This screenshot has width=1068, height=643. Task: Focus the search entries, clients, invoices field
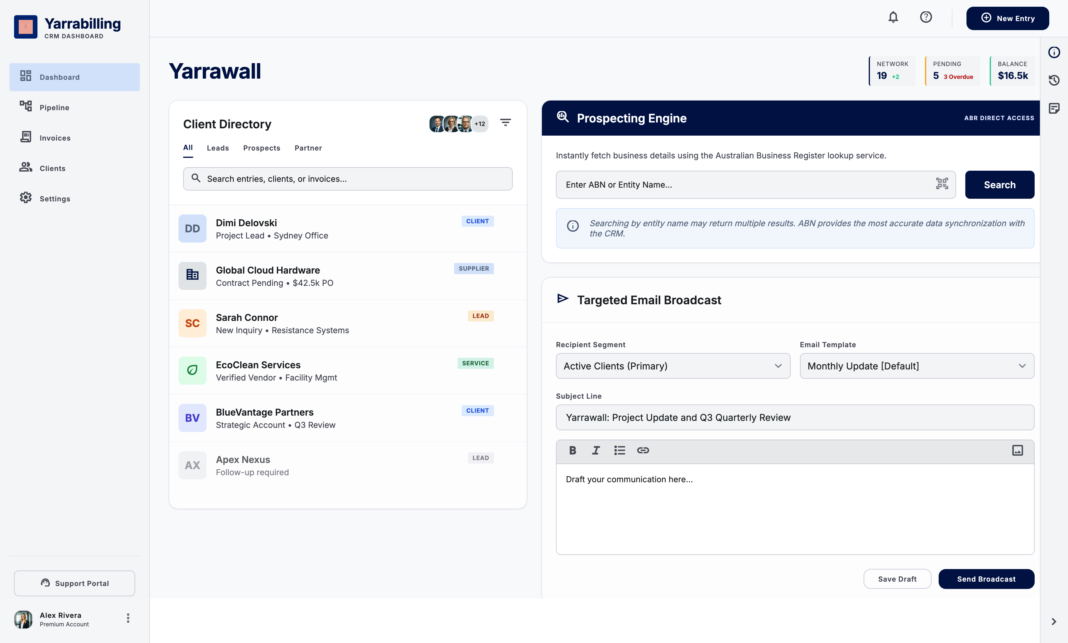click(348, 179)
